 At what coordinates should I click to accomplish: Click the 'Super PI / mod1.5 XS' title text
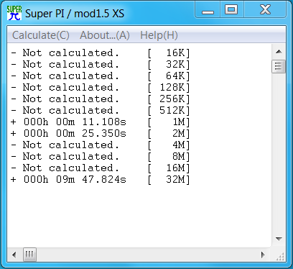click(x=75, y=14)
